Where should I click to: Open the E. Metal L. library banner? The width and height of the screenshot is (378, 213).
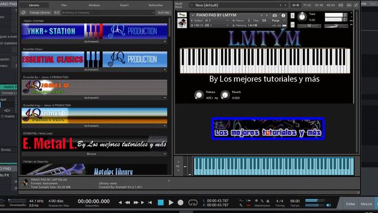[94, 144]
